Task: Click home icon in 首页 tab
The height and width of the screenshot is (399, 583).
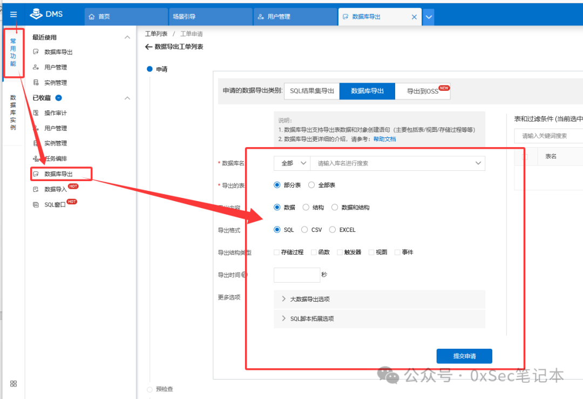Action: coord(92,17)
